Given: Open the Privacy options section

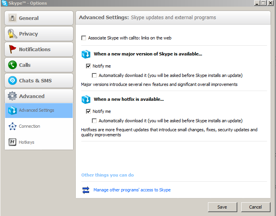Looking at the screenshot, I should [39, 34].
